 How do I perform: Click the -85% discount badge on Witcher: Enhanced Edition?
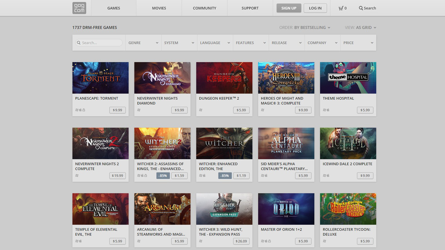(225, 176)
